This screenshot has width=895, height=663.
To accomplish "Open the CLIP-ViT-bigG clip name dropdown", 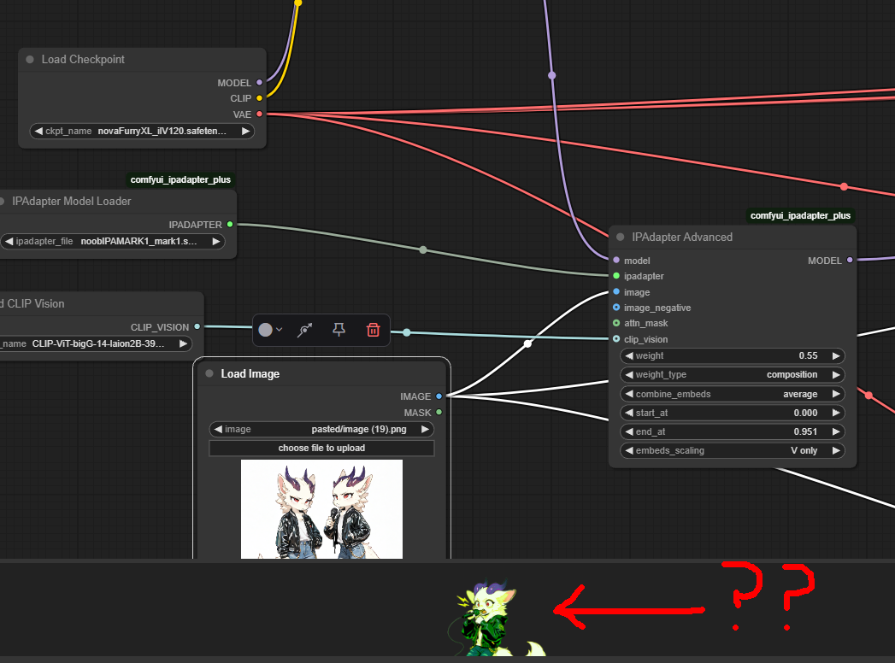I will tap(96, 343).
